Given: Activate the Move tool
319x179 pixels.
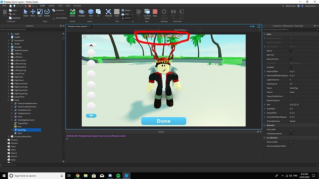Looking at the screenshot, I should [x=33, y=13].
